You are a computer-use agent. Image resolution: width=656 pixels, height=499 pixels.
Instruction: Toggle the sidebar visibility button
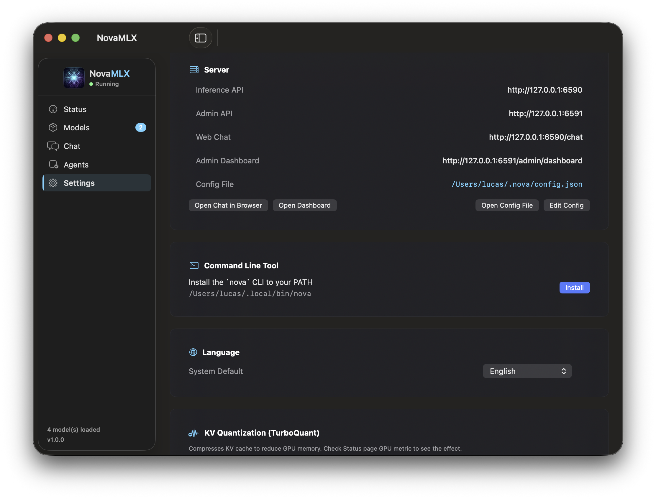tap(201, 38)
